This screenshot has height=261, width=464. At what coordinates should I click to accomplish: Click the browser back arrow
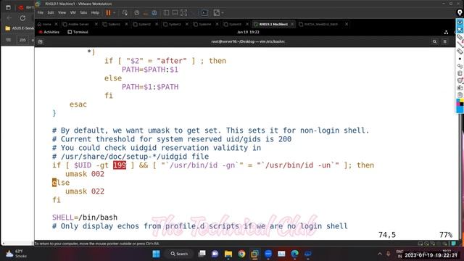[9, 18]
